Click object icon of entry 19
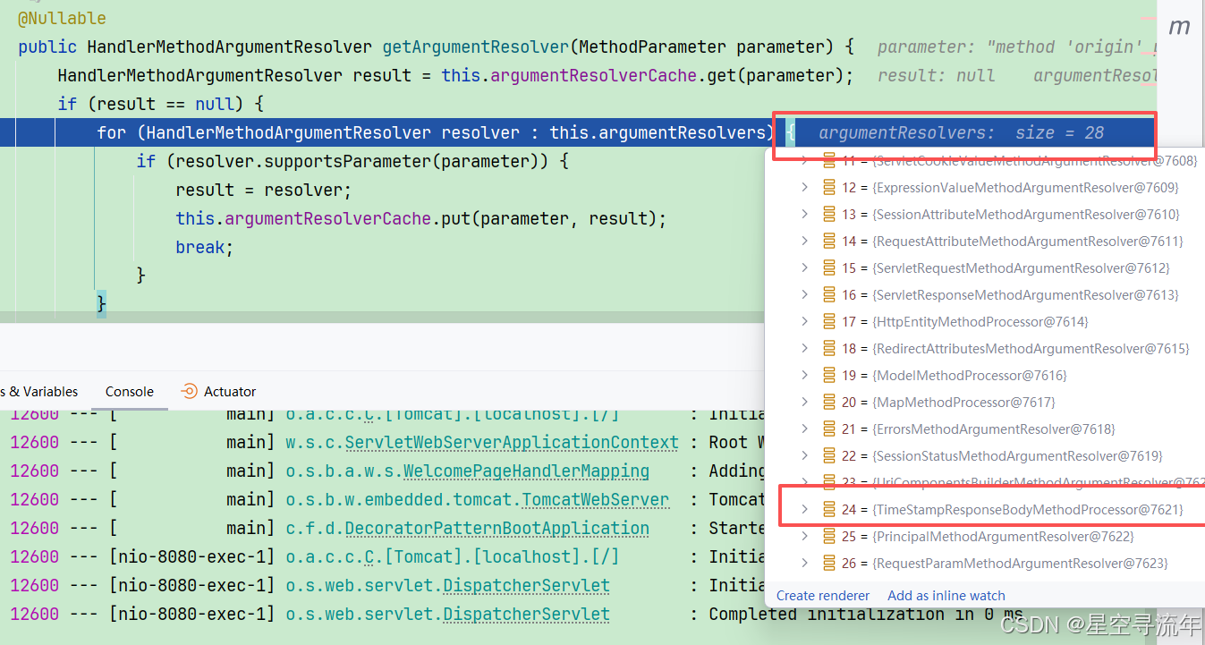This screenshot has width=1205, height=645. [x=829, y=375]
